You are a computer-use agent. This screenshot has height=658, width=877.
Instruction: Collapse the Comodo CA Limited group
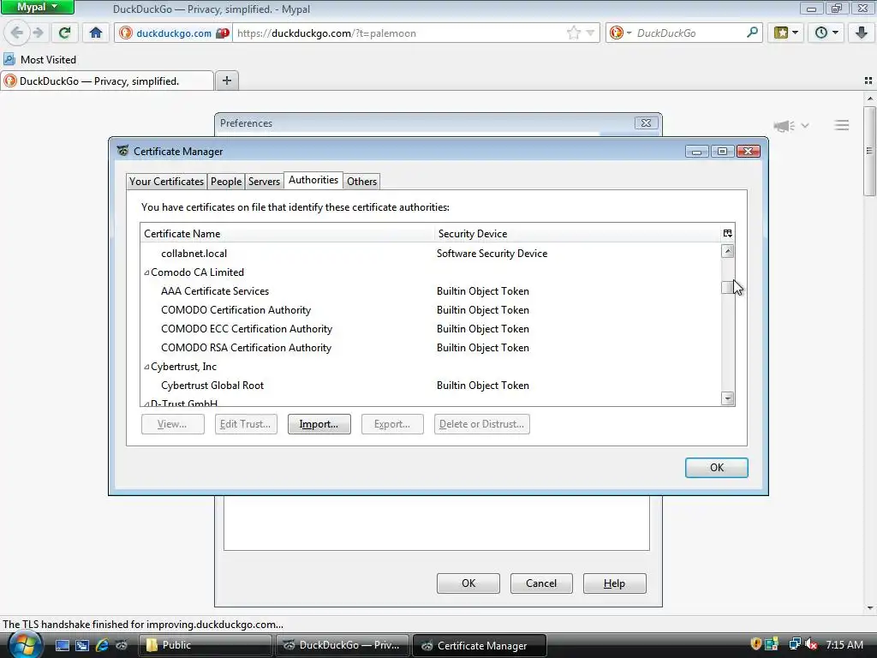pos(146,272)
